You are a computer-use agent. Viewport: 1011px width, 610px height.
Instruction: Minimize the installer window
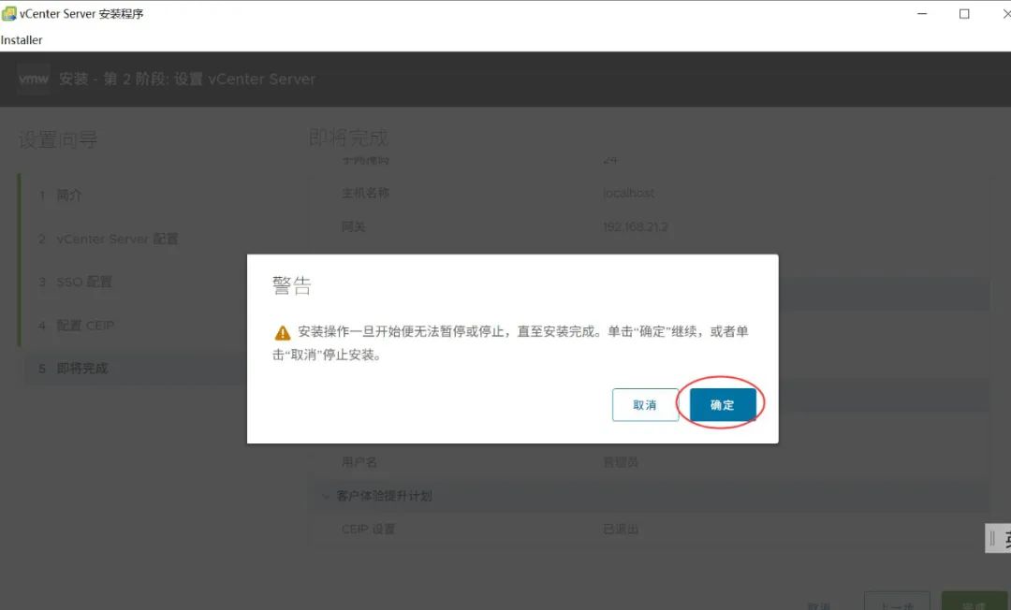(x=922, y=13)
